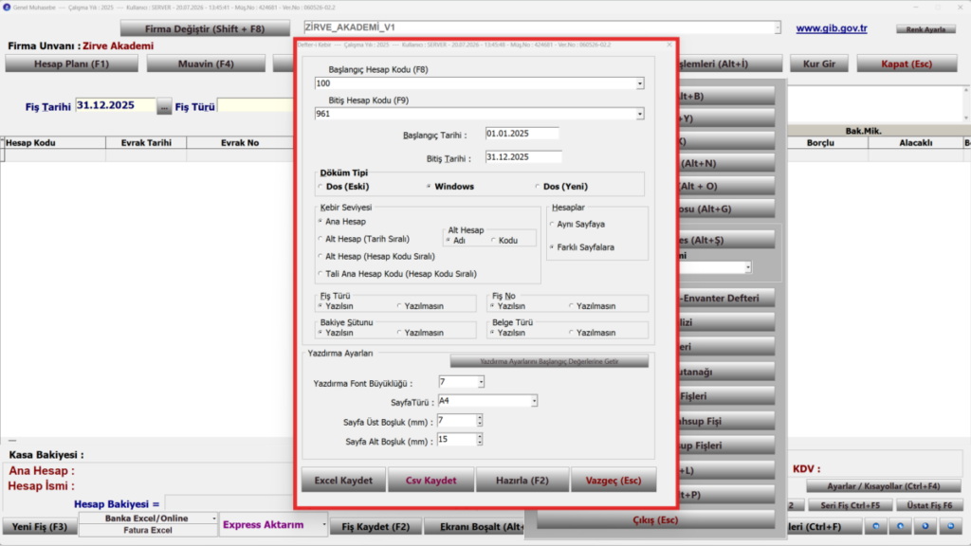This screenshot has height=546, width=971.
Task: Adjust Sayfa Alt Boşluk spinner
Action: 479,440
